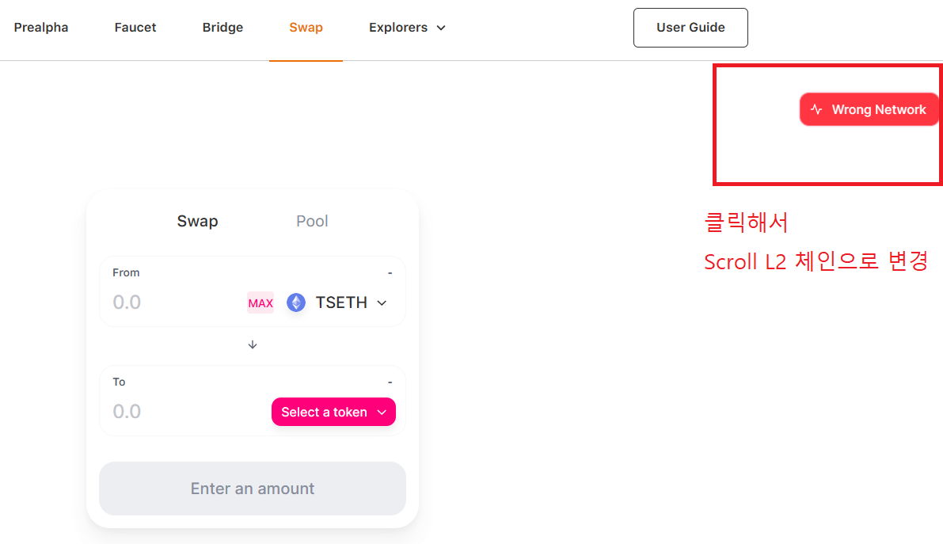943x544 pixels.
Task: Switch to the Pool tab
Action: coord(312,221)
